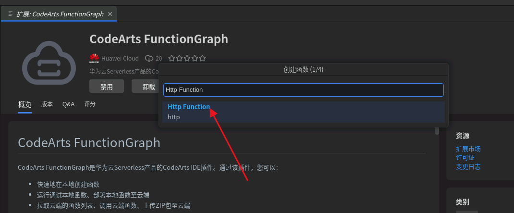Image resolution: width=514 pixels, height=213 pixels.
Task: Click the extension tab's list icon
Action: tap(11, 14)
